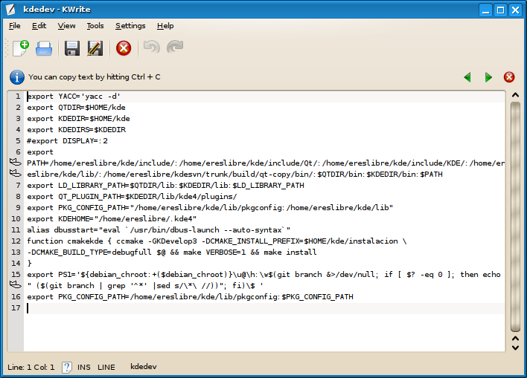The image size is (527, 378).
Task: Click the wrap indicator icon below line 15
Action: [x=15, y=284]
